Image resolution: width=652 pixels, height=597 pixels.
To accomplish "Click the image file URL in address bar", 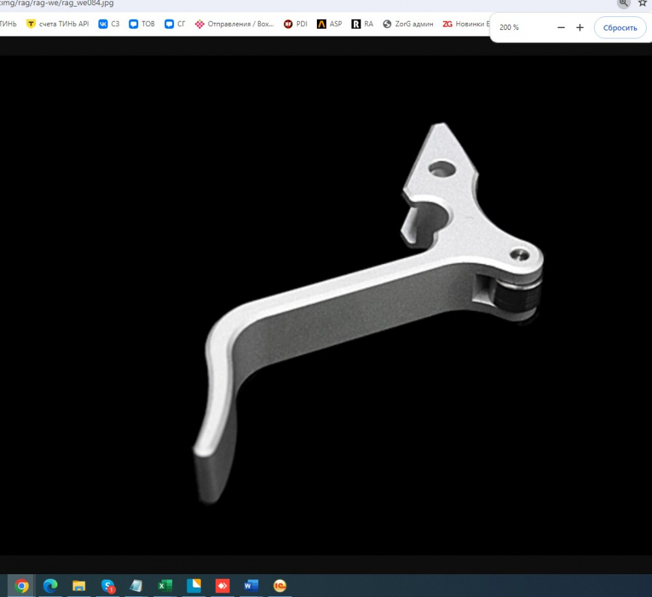I will coord(57,3).
